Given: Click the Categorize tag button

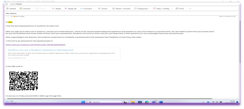Looking at the screenshot, I should pyautogui.click(x=141, y=9).
